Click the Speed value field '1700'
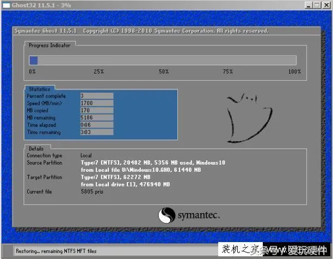 coord(97,103)
